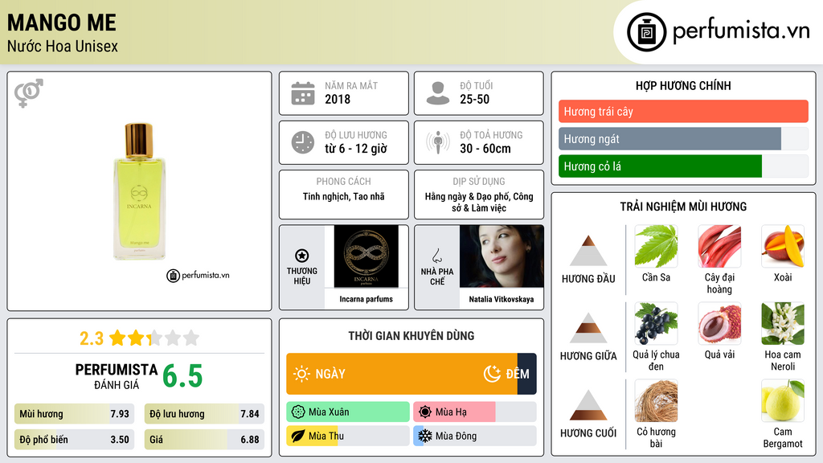Viewport: 823px width, 463px height.
Task: Click the perfumista.vn bottle logo icon
Action: [x=647, y=32]
